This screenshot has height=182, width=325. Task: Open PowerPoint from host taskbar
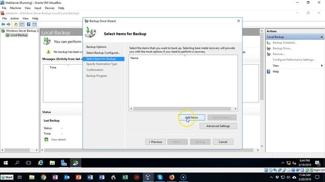tap(78, 177)
